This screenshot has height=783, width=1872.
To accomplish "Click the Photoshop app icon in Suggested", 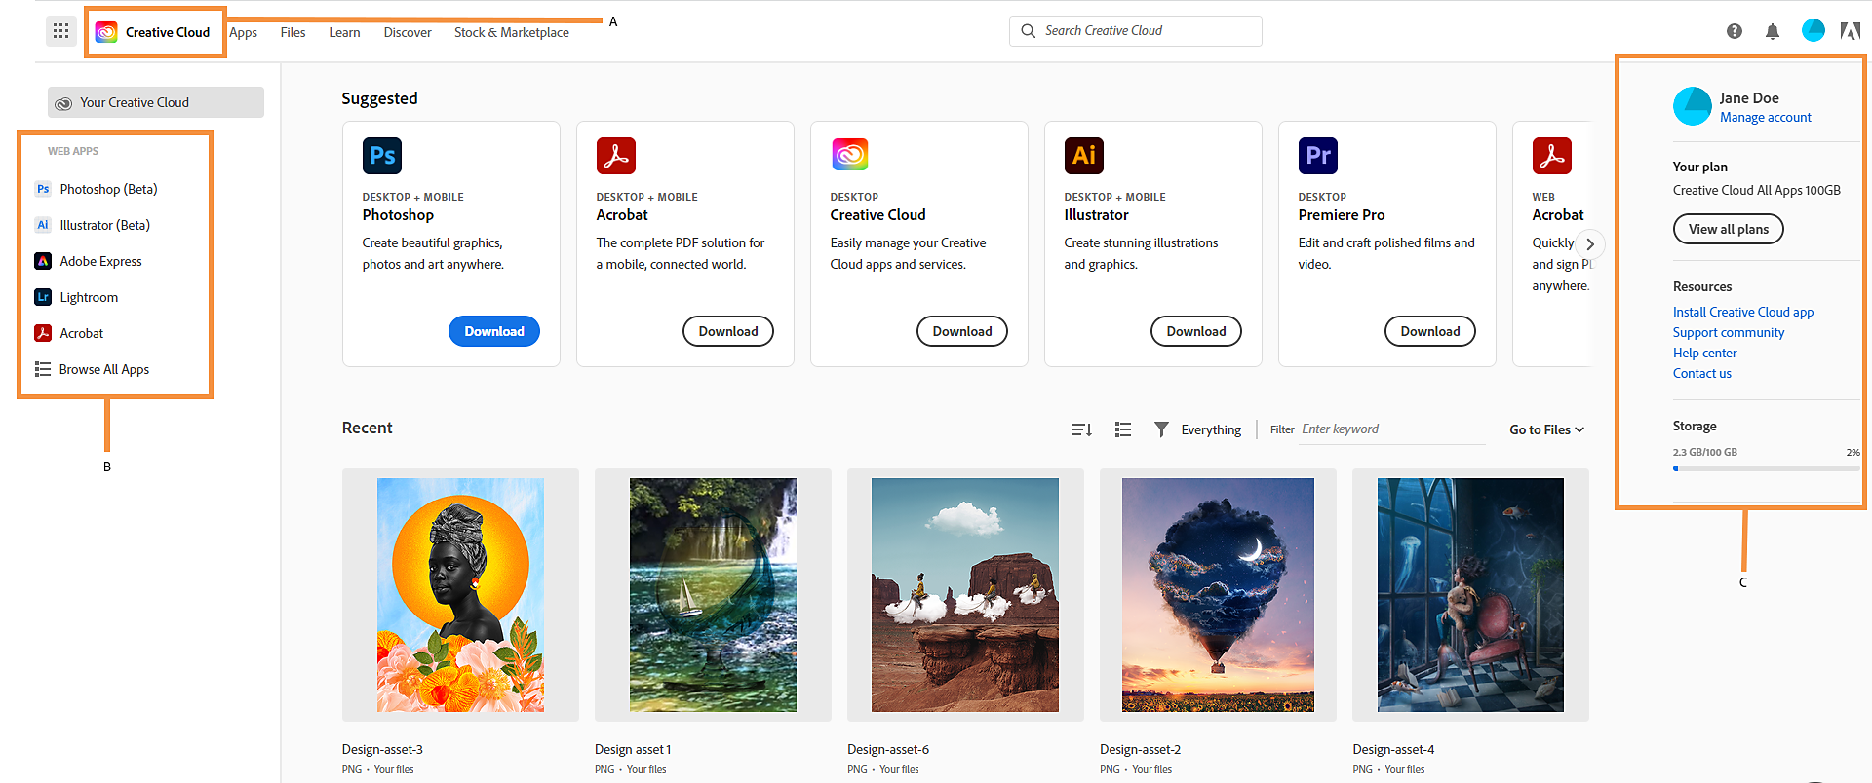I will coord(382,156).
